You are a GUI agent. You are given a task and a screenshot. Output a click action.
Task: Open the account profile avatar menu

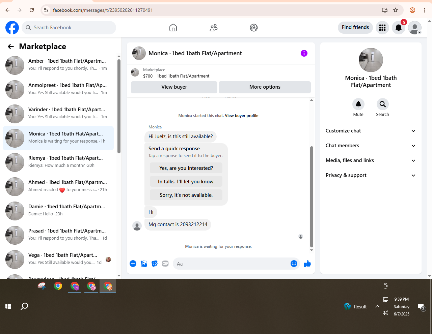[415, 28]
